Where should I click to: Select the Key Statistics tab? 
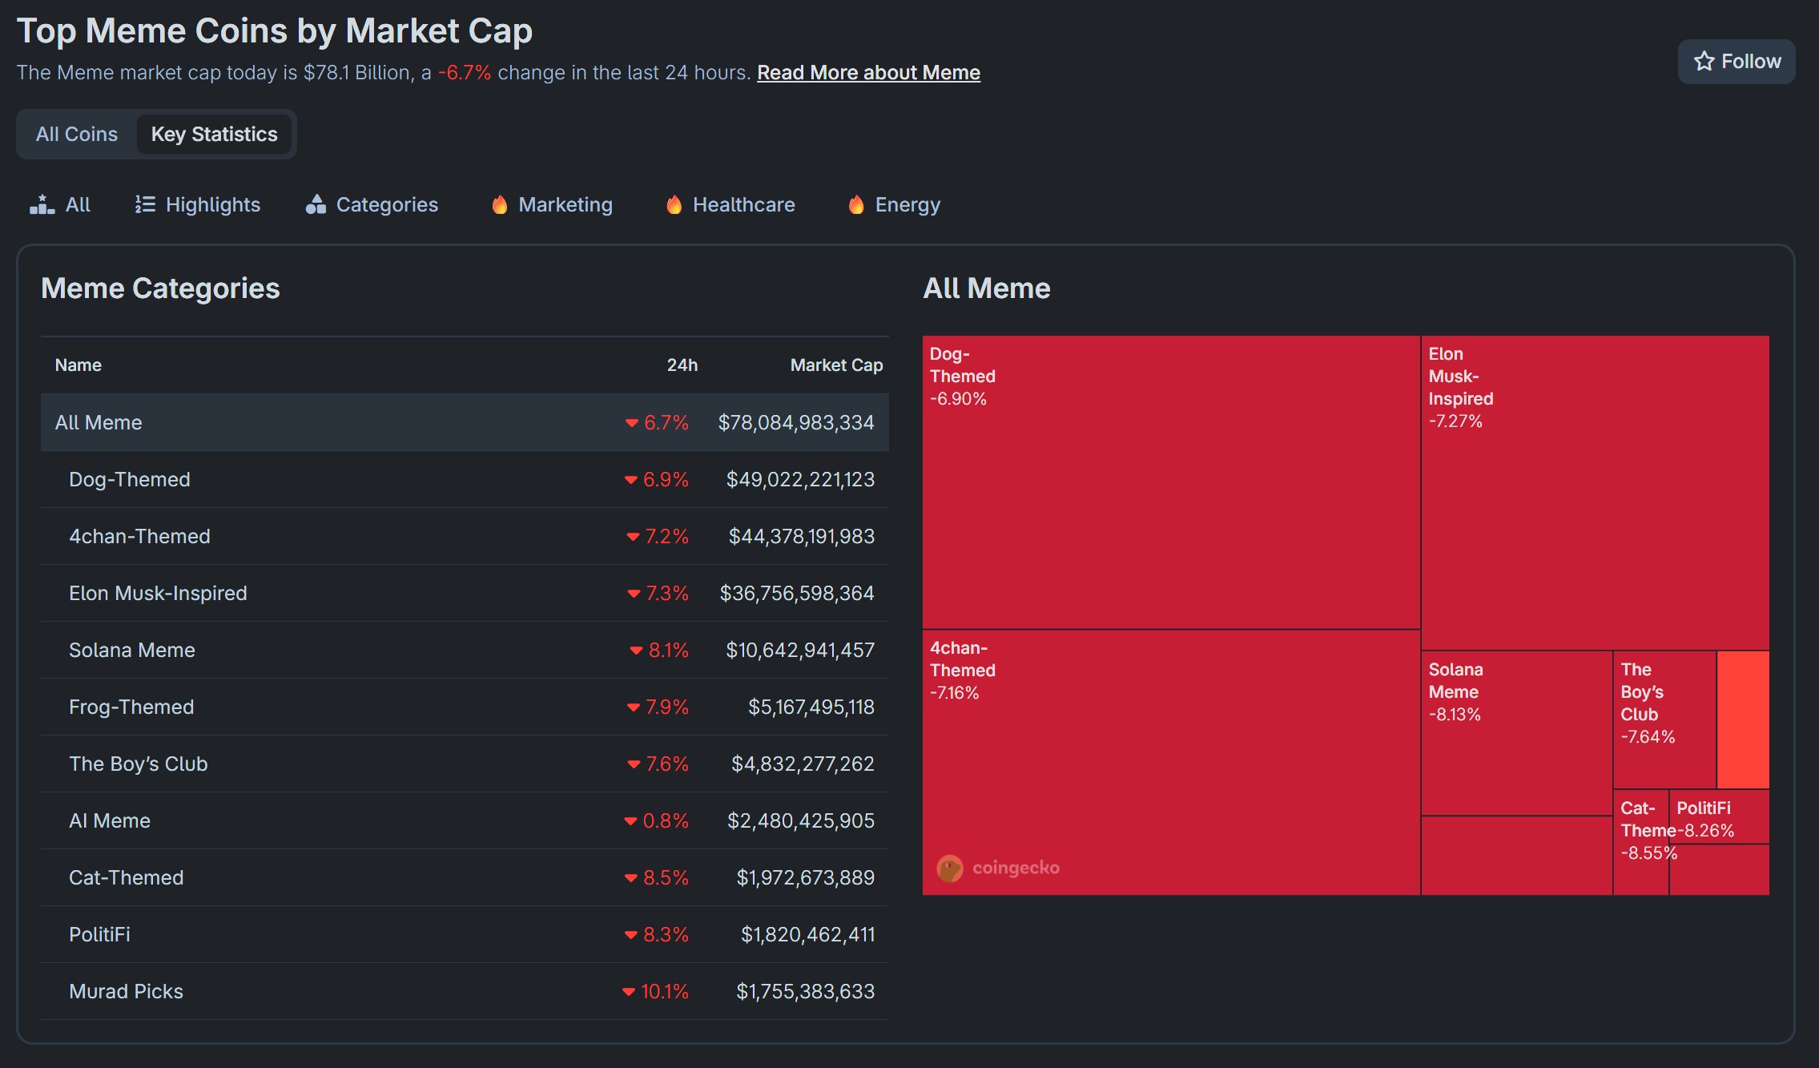tap(214, 135)
